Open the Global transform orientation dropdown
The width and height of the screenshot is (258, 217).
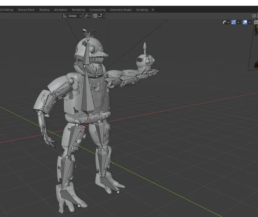[72, 16]
